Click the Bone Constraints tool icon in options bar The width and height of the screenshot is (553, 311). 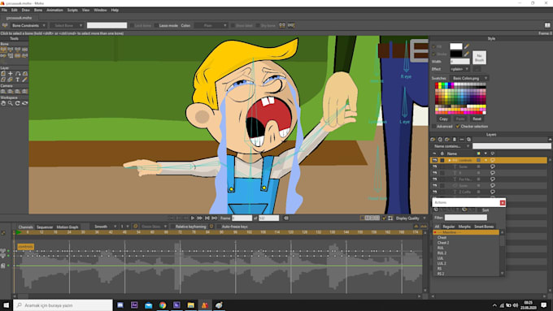point(5,25)
